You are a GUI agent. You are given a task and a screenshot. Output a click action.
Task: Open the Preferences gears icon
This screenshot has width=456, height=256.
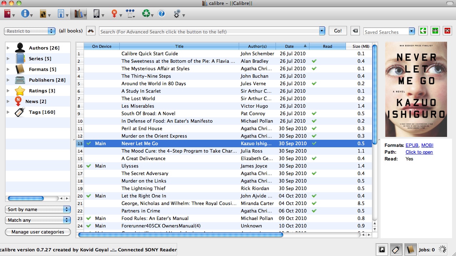(x=177, y=14)
